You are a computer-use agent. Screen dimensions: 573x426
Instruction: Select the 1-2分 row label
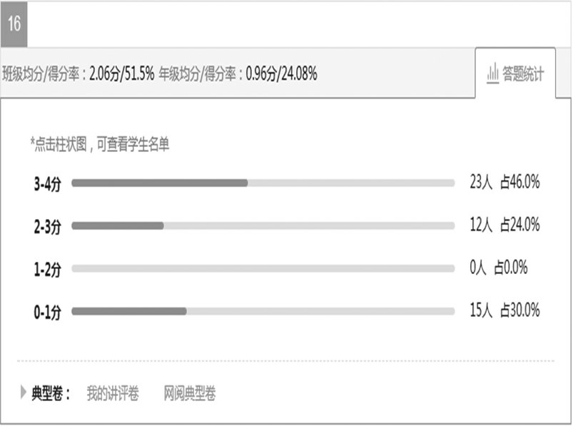(x=48, y=269)
